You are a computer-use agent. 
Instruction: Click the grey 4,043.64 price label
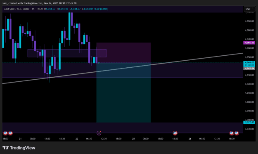click(x=249, y=69)
